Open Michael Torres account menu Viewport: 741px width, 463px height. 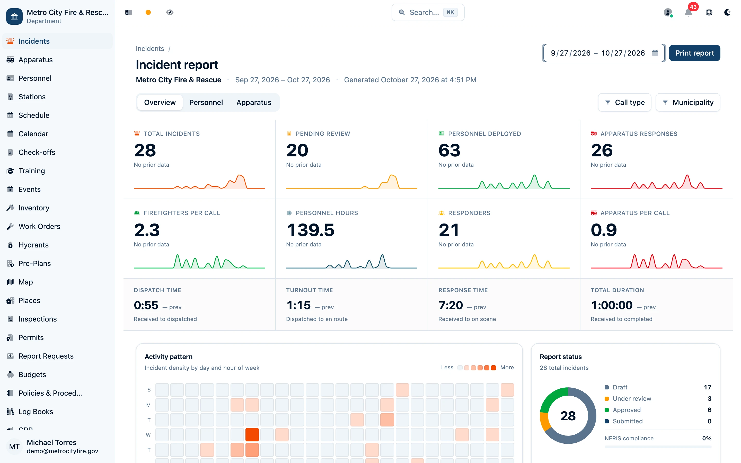57,447
